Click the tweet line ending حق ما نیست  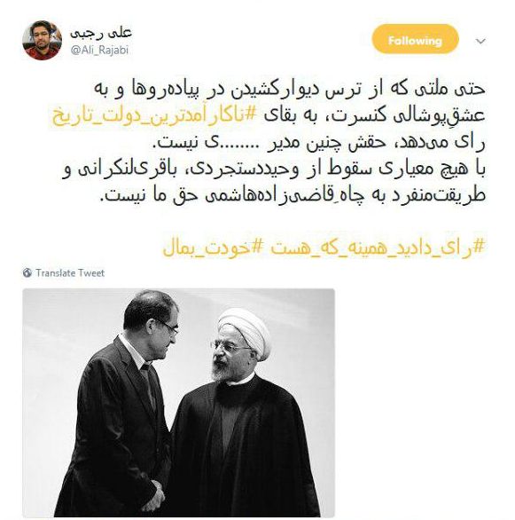[293, 195]
